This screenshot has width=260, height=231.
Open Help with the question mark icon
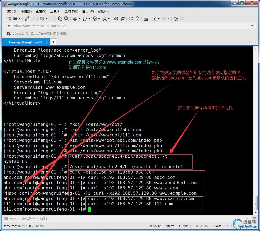pos(176,19)
